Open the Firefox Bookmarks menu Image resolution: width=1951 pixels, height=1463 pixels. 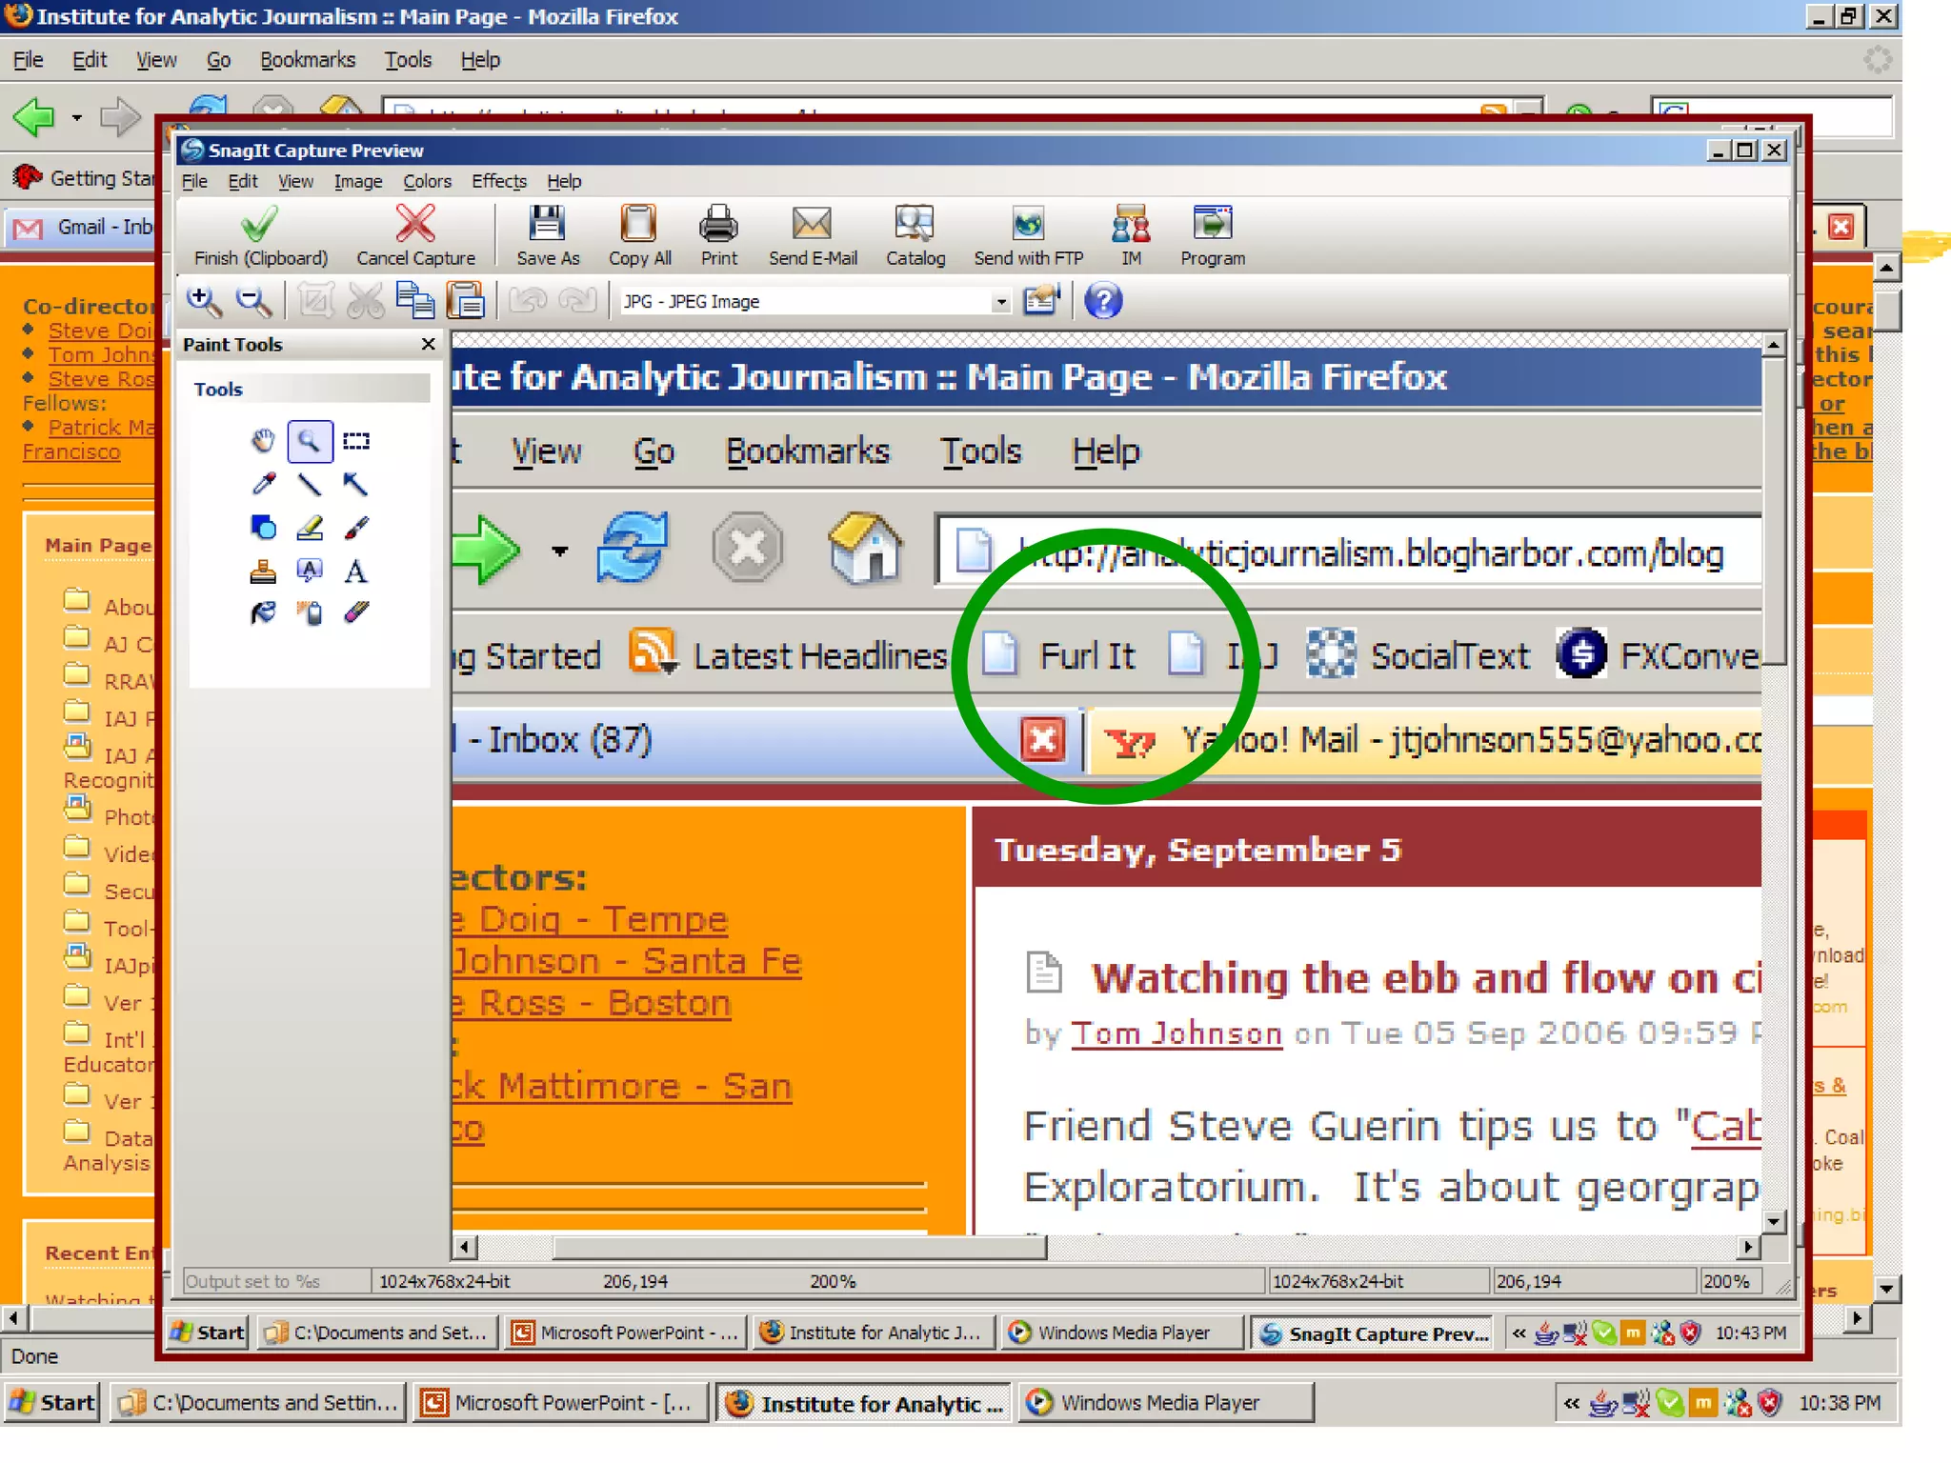[307, 60]
